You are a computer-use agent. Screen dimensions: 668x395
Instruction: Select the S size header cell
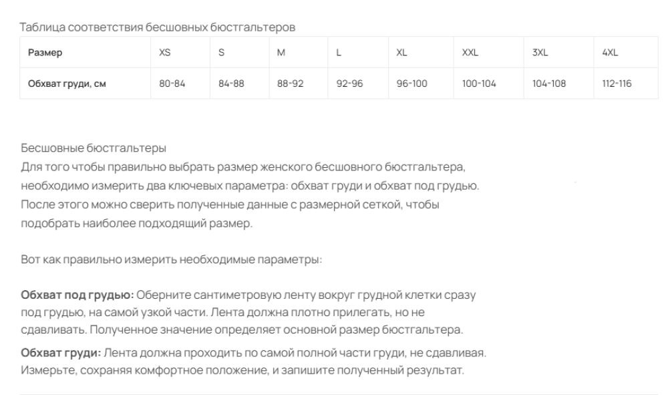click(239, 52)
